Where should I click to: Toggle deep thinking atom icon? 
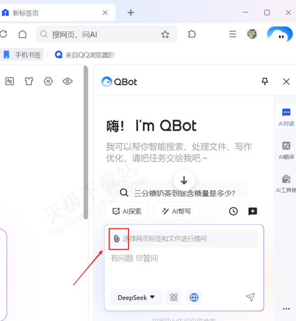click(174, 297)
